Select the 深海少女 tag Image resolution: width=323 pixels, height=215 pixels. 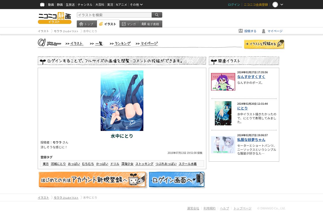click(x=127, y=164)
